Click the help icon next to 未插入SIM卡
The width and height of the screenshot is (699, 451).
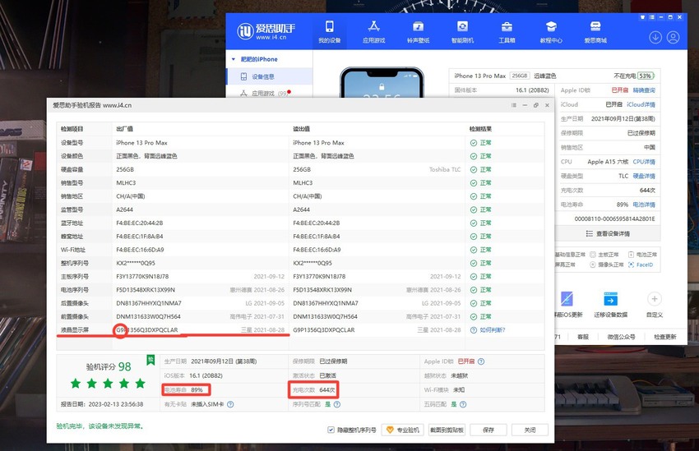[230, 404]
